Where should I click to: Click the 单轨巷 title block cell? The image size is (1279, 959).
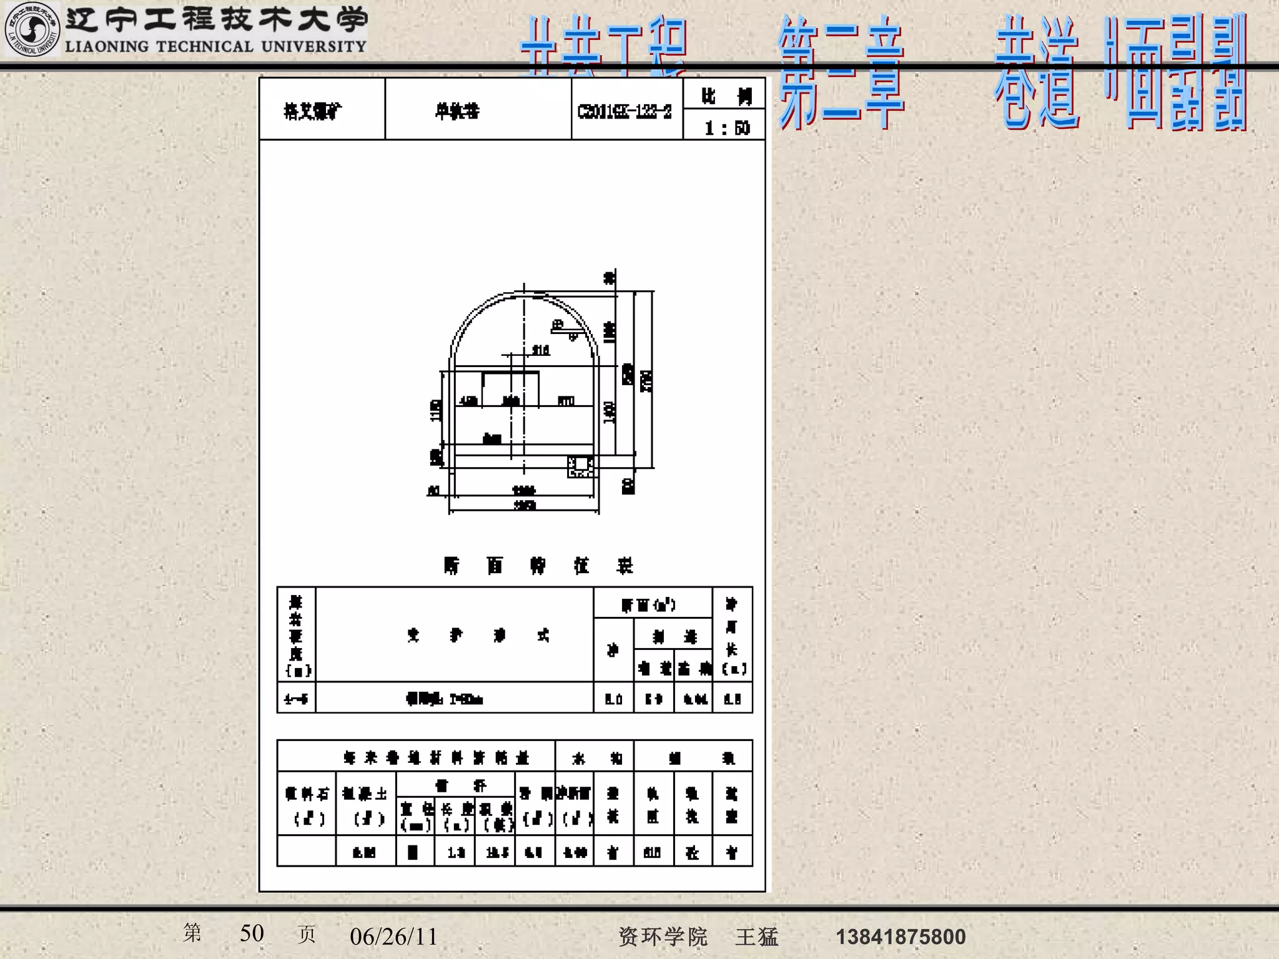[458, 112]
